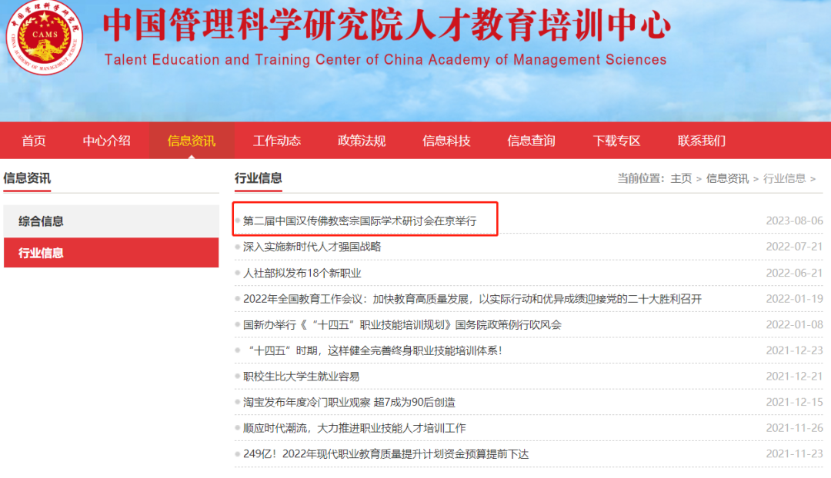Click the date 2021-11-26
Screen dimensions: 831x478
pos(794,428)
